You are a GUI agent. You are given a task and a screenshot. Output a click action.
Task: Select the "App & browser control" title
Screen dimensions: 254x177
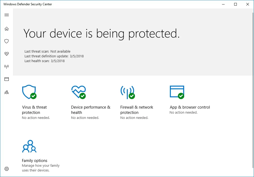click(x=190, y=107)
